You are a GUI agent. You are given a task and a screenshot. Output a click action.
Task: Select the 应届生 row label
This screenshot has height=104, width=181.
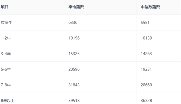[x=7, y=23]
